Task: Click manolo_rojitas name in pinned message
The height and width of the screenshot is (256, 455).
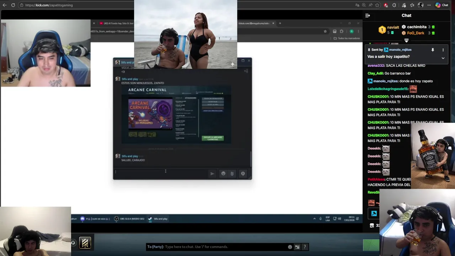Action: point(400,50)
